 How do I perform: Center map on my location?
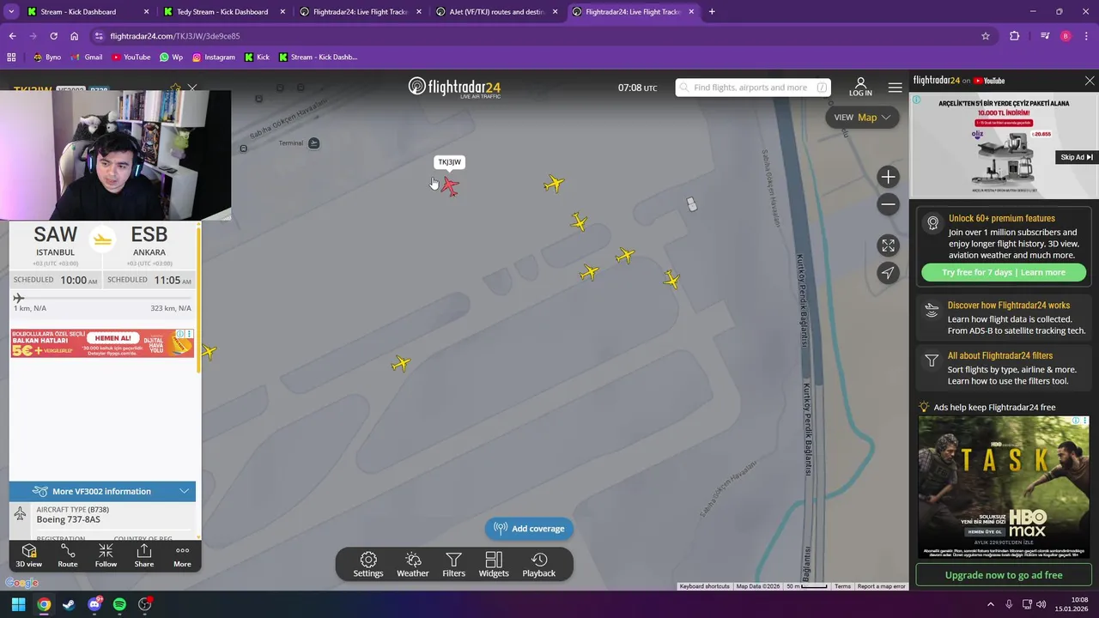coord(889,273)
